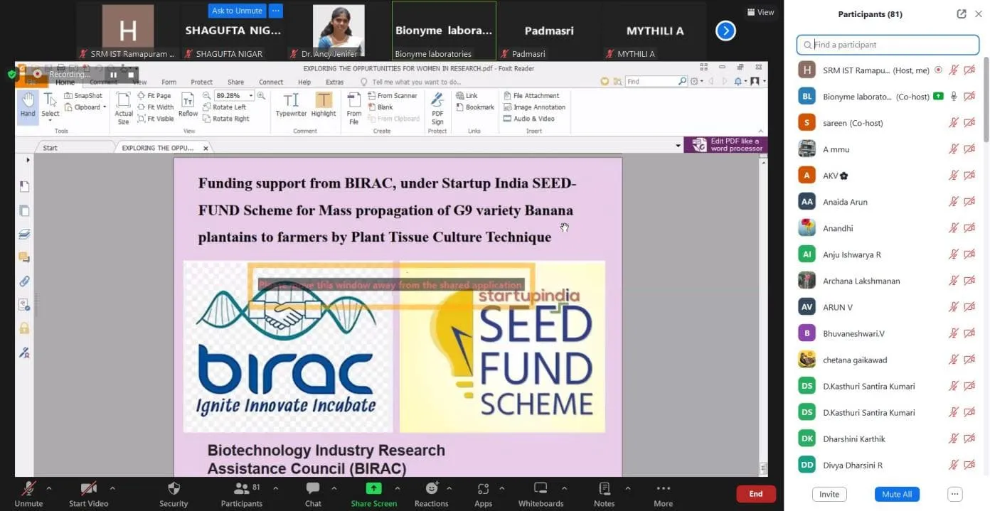Open the zoom percentage dropdown

(251, 95)
